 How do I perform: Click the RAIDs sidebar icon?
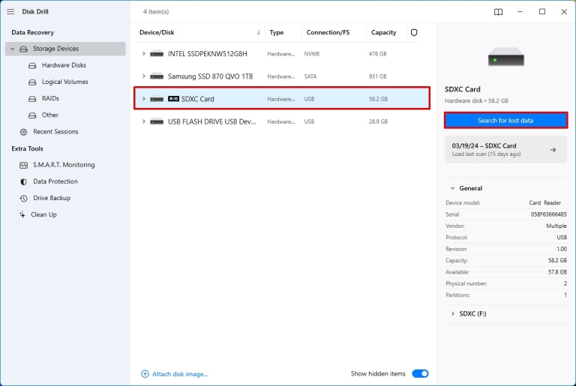click(32, 98)
